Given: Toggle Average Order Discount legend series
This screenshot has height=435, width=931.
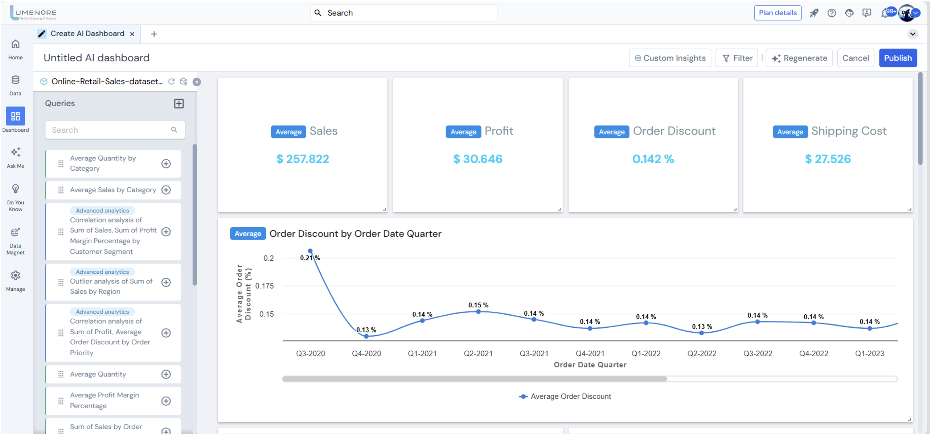Looking at the screenshot, I should click(x=565, y=397).
